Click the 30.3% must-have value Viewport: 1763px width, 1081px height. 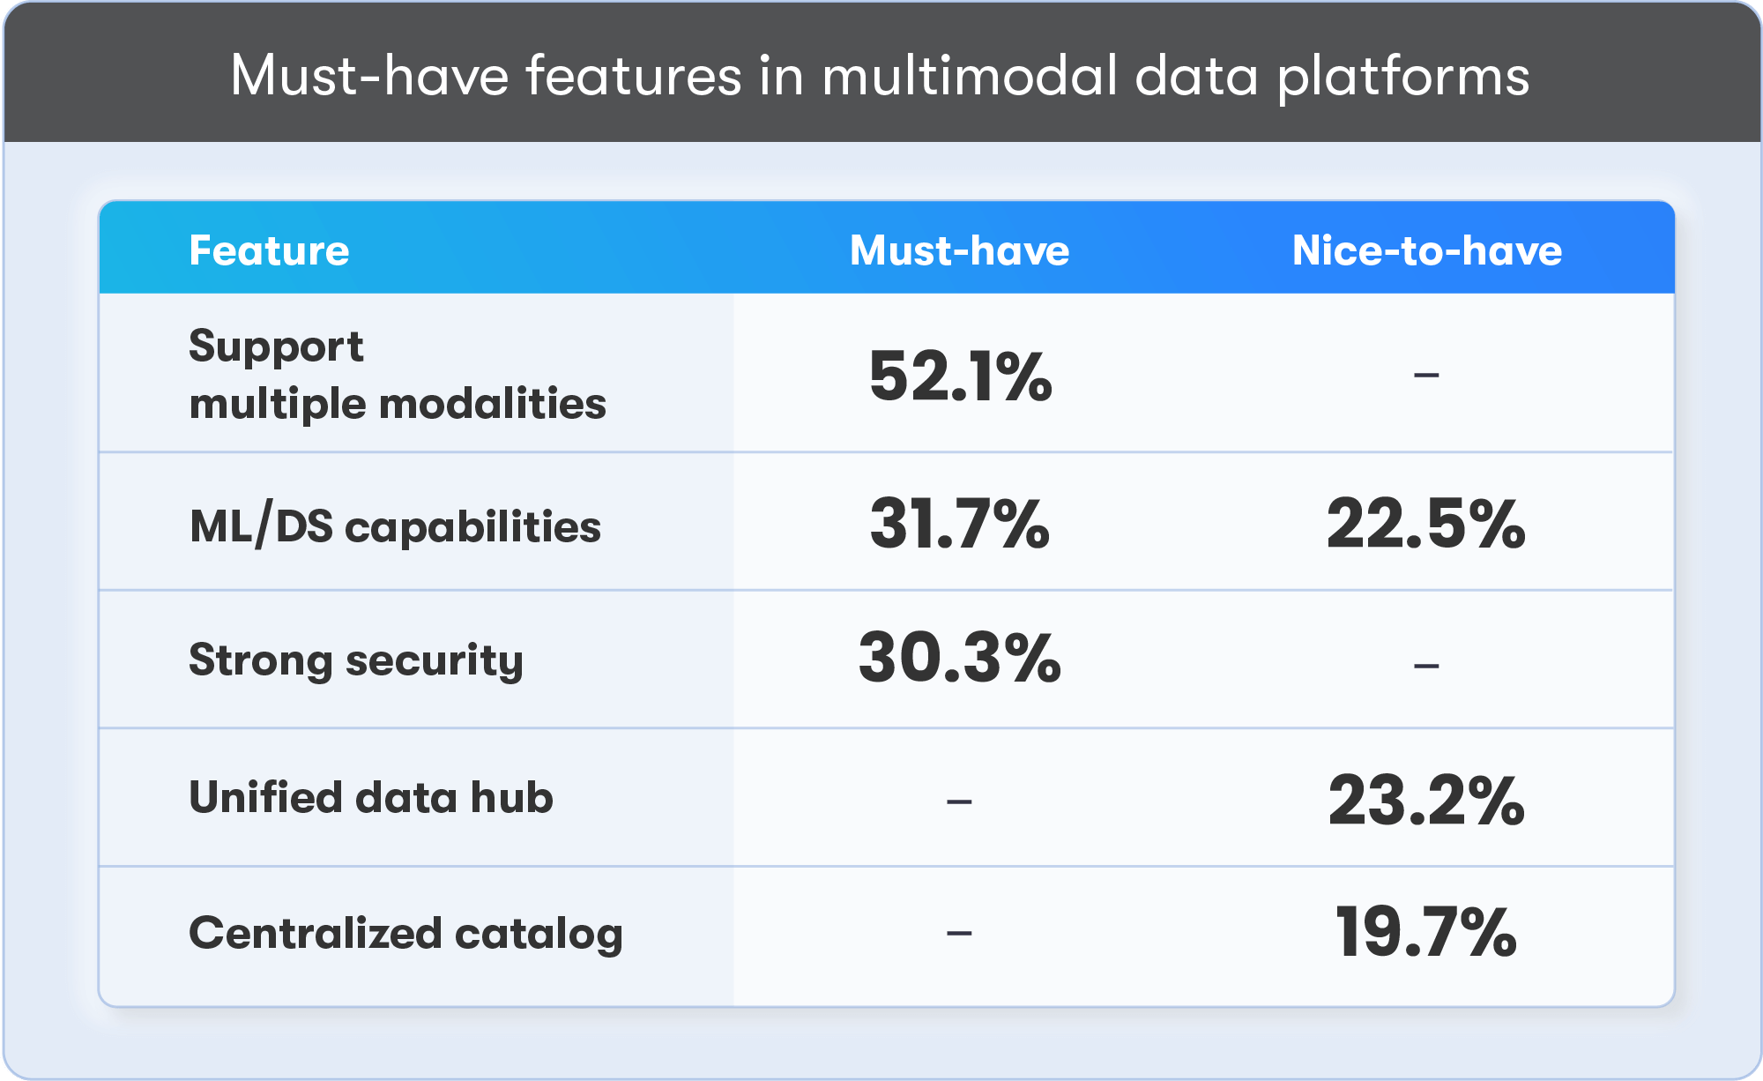[x=959, y=658]
